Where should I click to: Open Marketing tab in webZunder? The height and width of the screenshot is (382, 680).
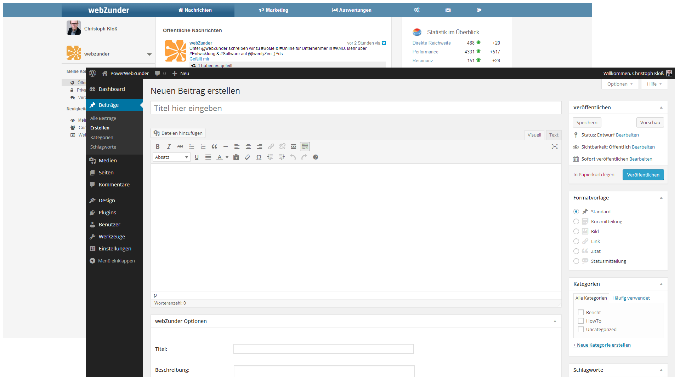(273, 10)
